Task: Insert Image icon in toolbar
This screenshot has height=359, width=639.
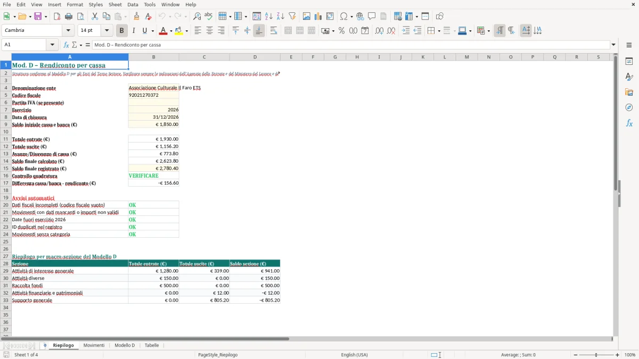Action: [x=307, y=16]
